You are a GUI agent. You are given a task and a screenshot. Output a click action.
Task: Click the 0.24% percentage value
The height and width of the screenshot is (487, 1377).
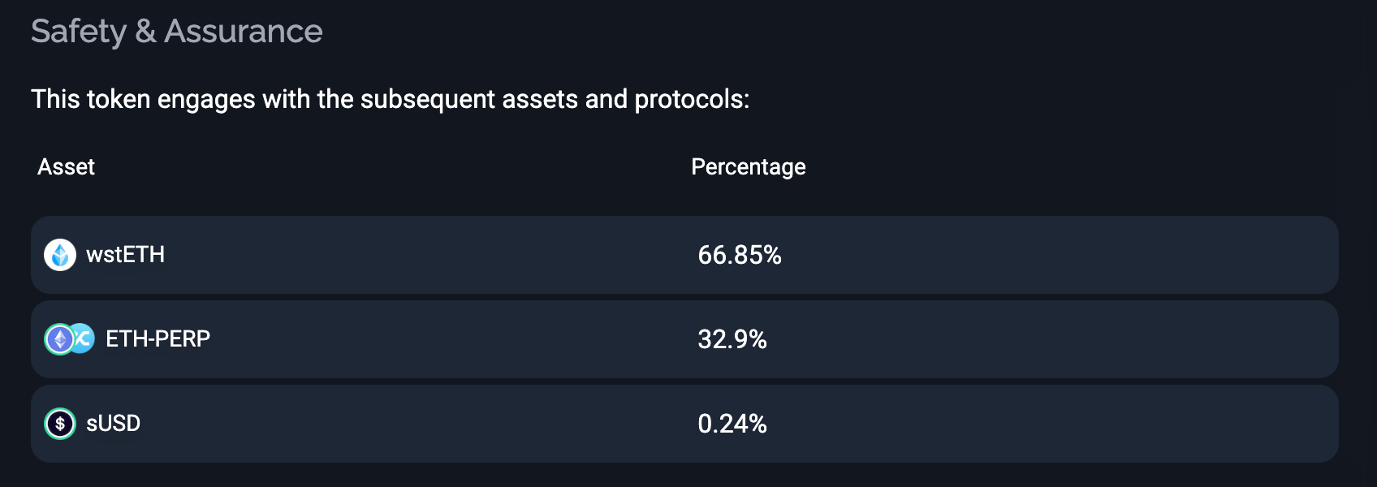click(732, 424)
